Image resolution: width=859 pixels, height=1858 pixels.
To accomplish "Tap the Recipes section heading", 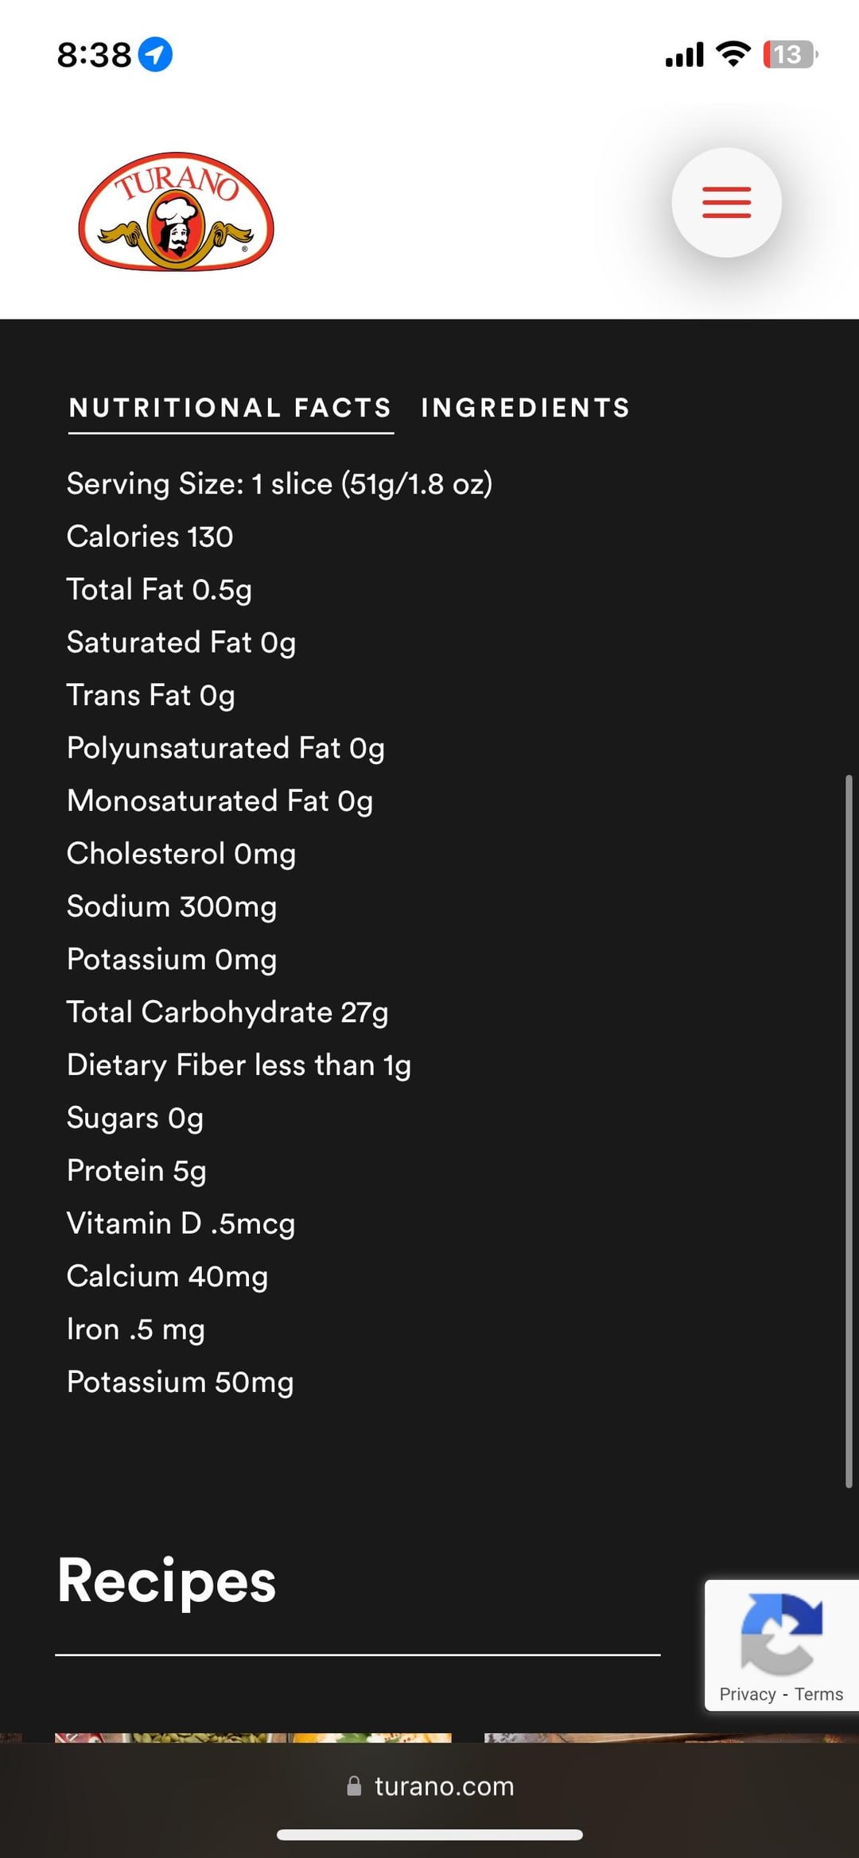I will (167, 1581).
